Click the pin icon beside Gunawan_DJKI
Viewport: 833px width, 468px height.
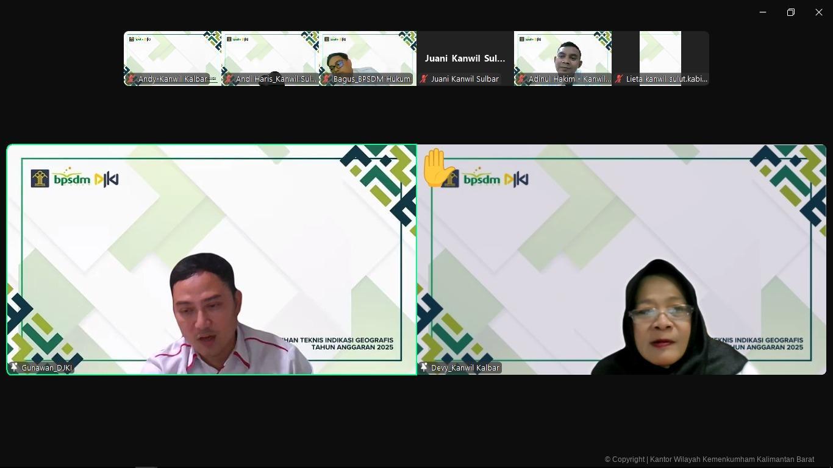click(14, 367)
